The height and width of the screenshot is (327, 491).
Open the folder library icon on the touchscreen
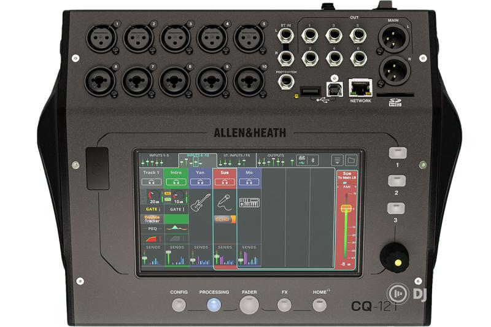click(x=351, y=161)
